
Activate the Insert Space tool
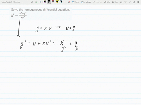click(x=40, y=2)
